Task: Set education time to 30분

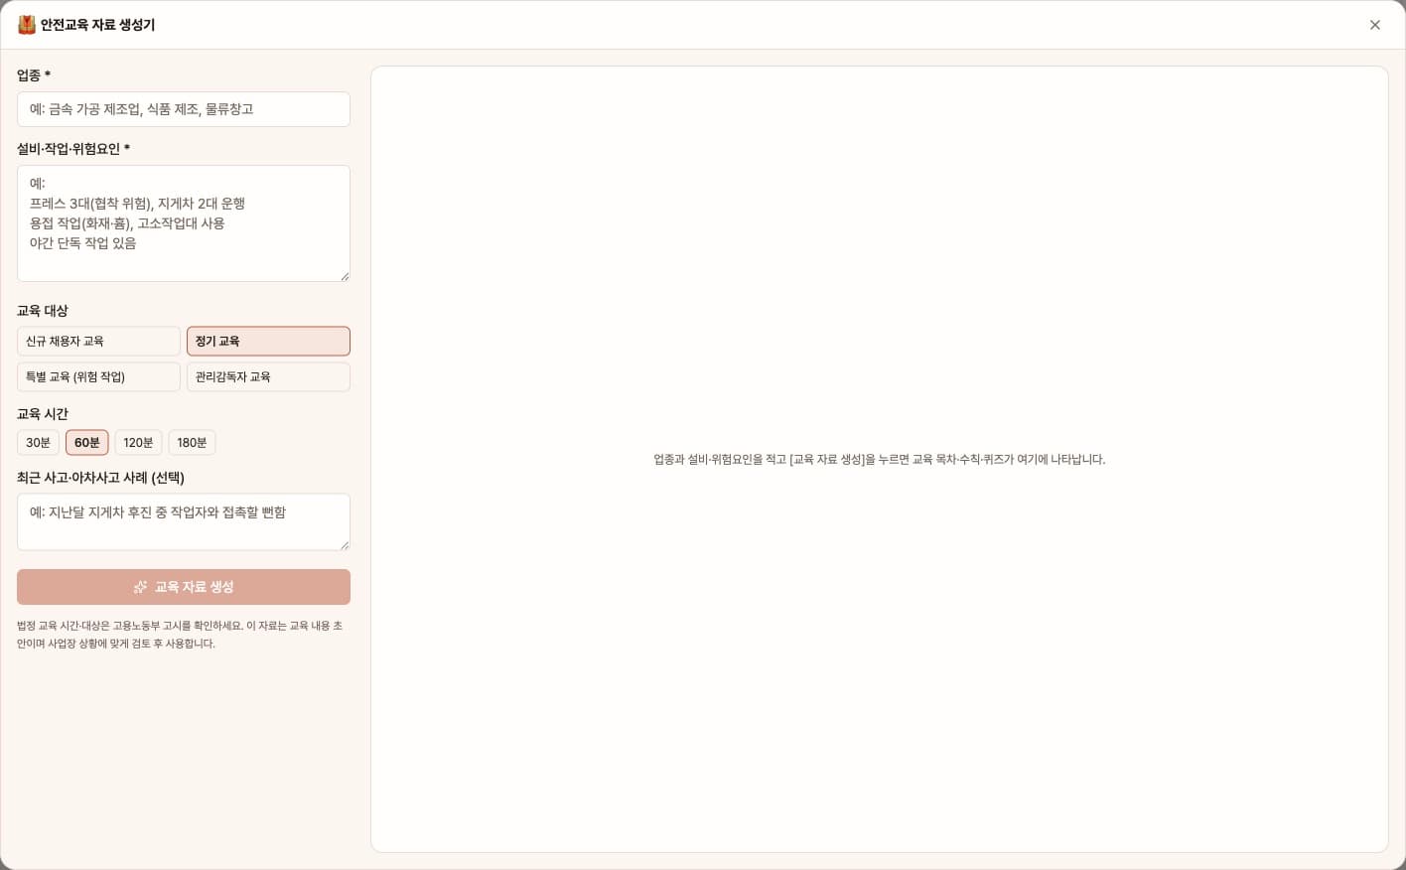Action: [38, 442]
